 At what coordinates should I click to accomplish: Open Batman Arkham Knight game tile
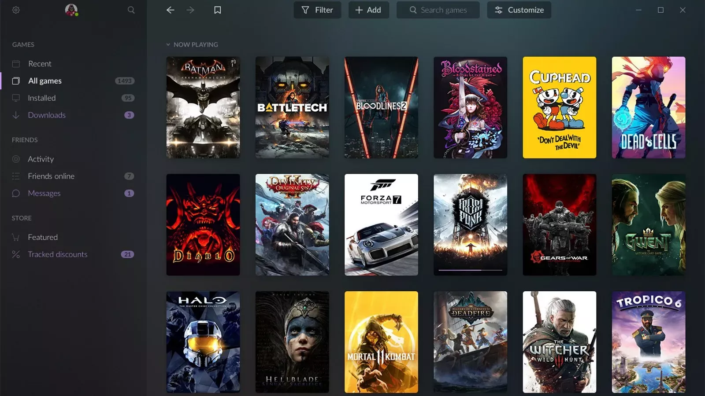(203, 107)
